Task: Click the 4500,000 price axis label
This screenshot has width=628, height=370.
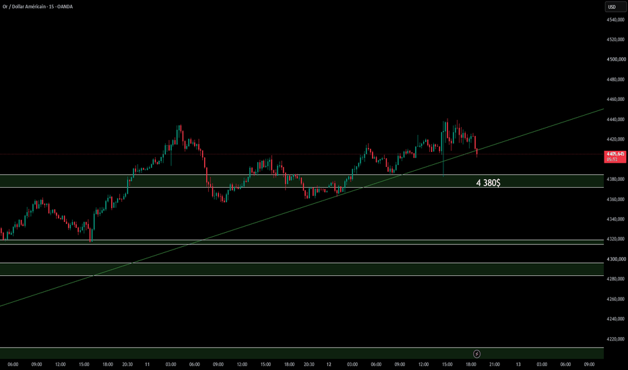Action: click(x=615, y=59)
